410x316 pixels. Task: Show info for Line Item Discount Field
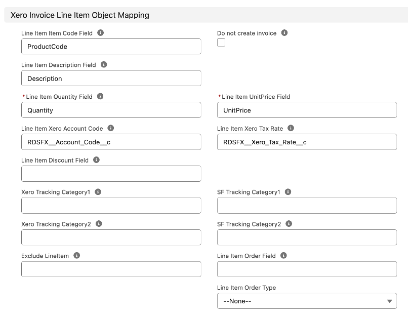point(96,160)
